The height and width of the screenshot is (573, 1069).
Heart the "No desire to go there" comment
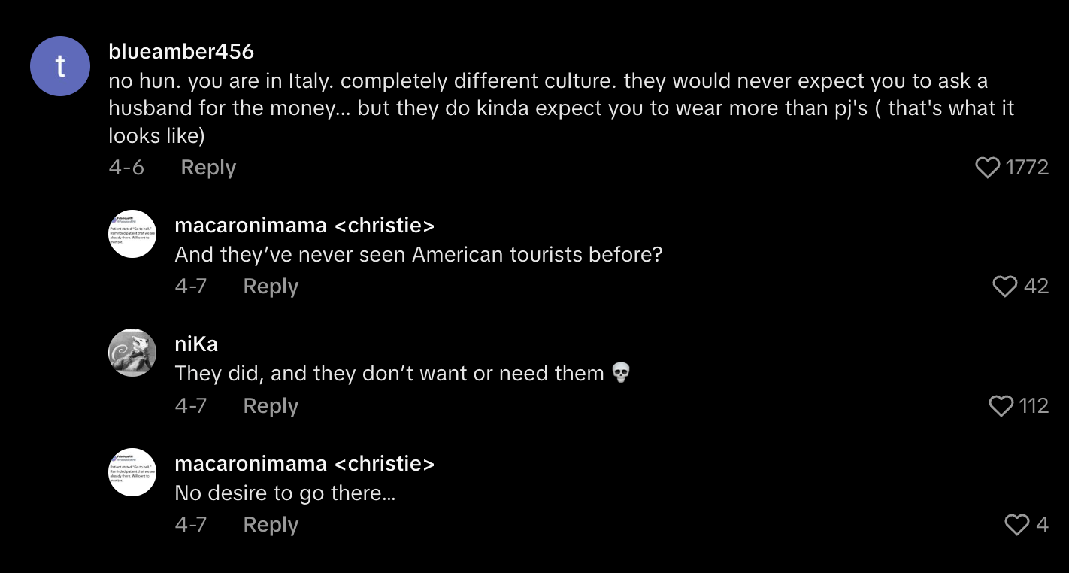coord(1016,525)
